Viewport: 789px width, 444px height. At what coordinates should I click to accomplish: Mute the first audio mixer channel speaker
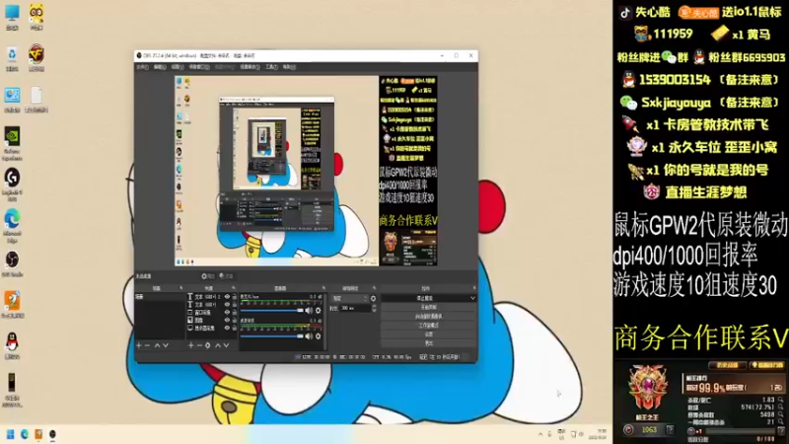tap(309, 311)
